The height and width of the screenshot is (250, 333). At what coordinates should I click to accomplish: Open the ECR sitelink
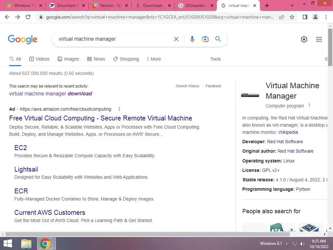click(x=21, y=191)
